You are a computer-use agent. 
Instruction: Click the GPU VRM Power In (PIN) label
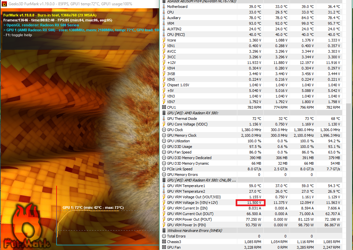[x=186, y=225]
